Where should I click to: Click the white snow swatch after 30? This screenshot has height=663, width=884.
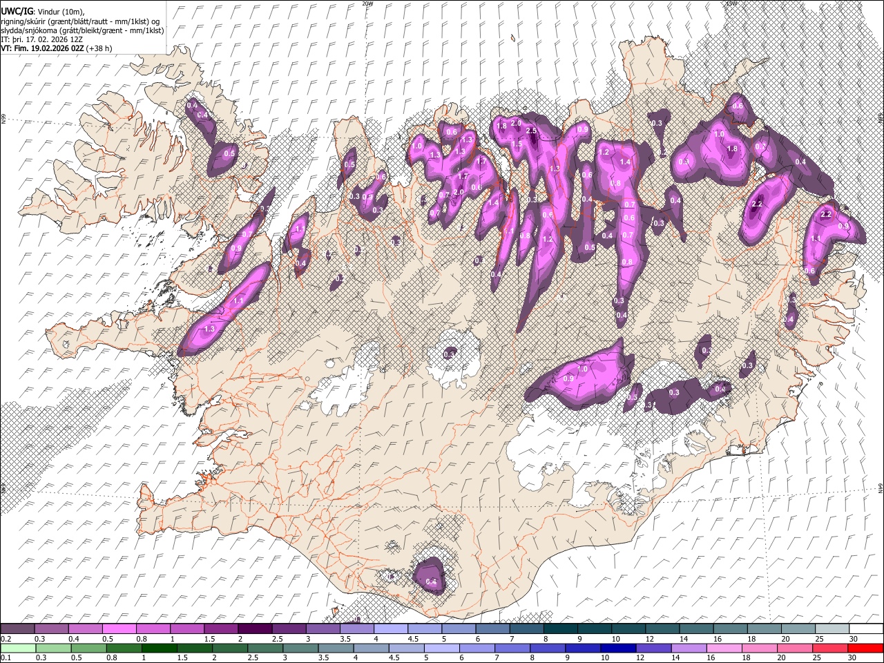click(x=867, y=629)
